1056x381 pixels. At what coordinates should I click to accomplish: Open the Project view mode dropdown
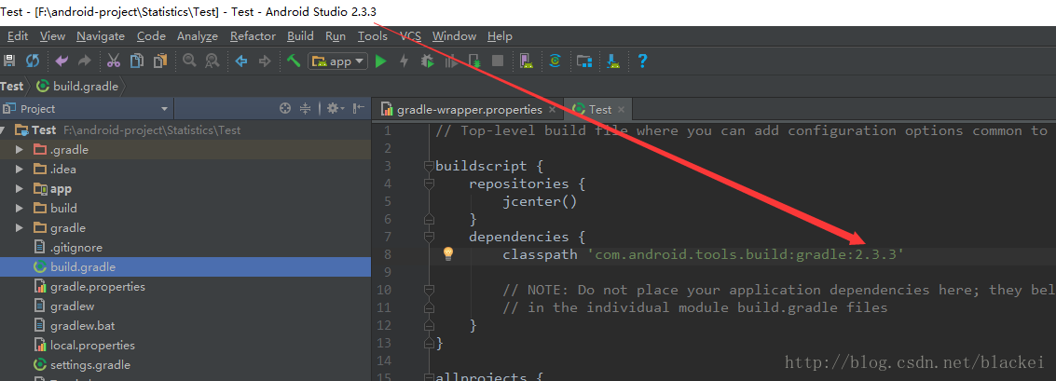point(87,108)
